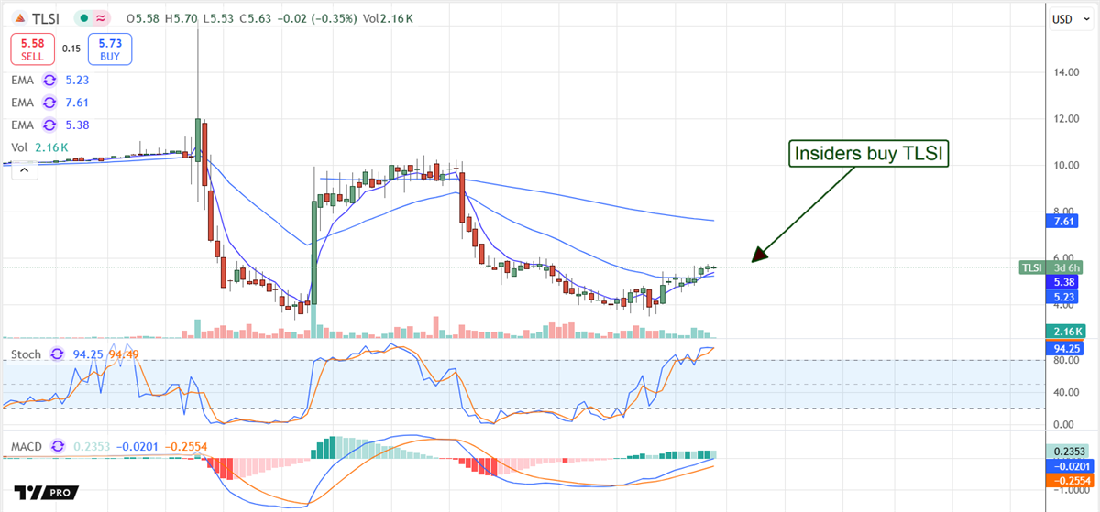Click the Vol legend value 2.16K
The height and width of the screenshot is (512, 1100).
pos(51,147)
